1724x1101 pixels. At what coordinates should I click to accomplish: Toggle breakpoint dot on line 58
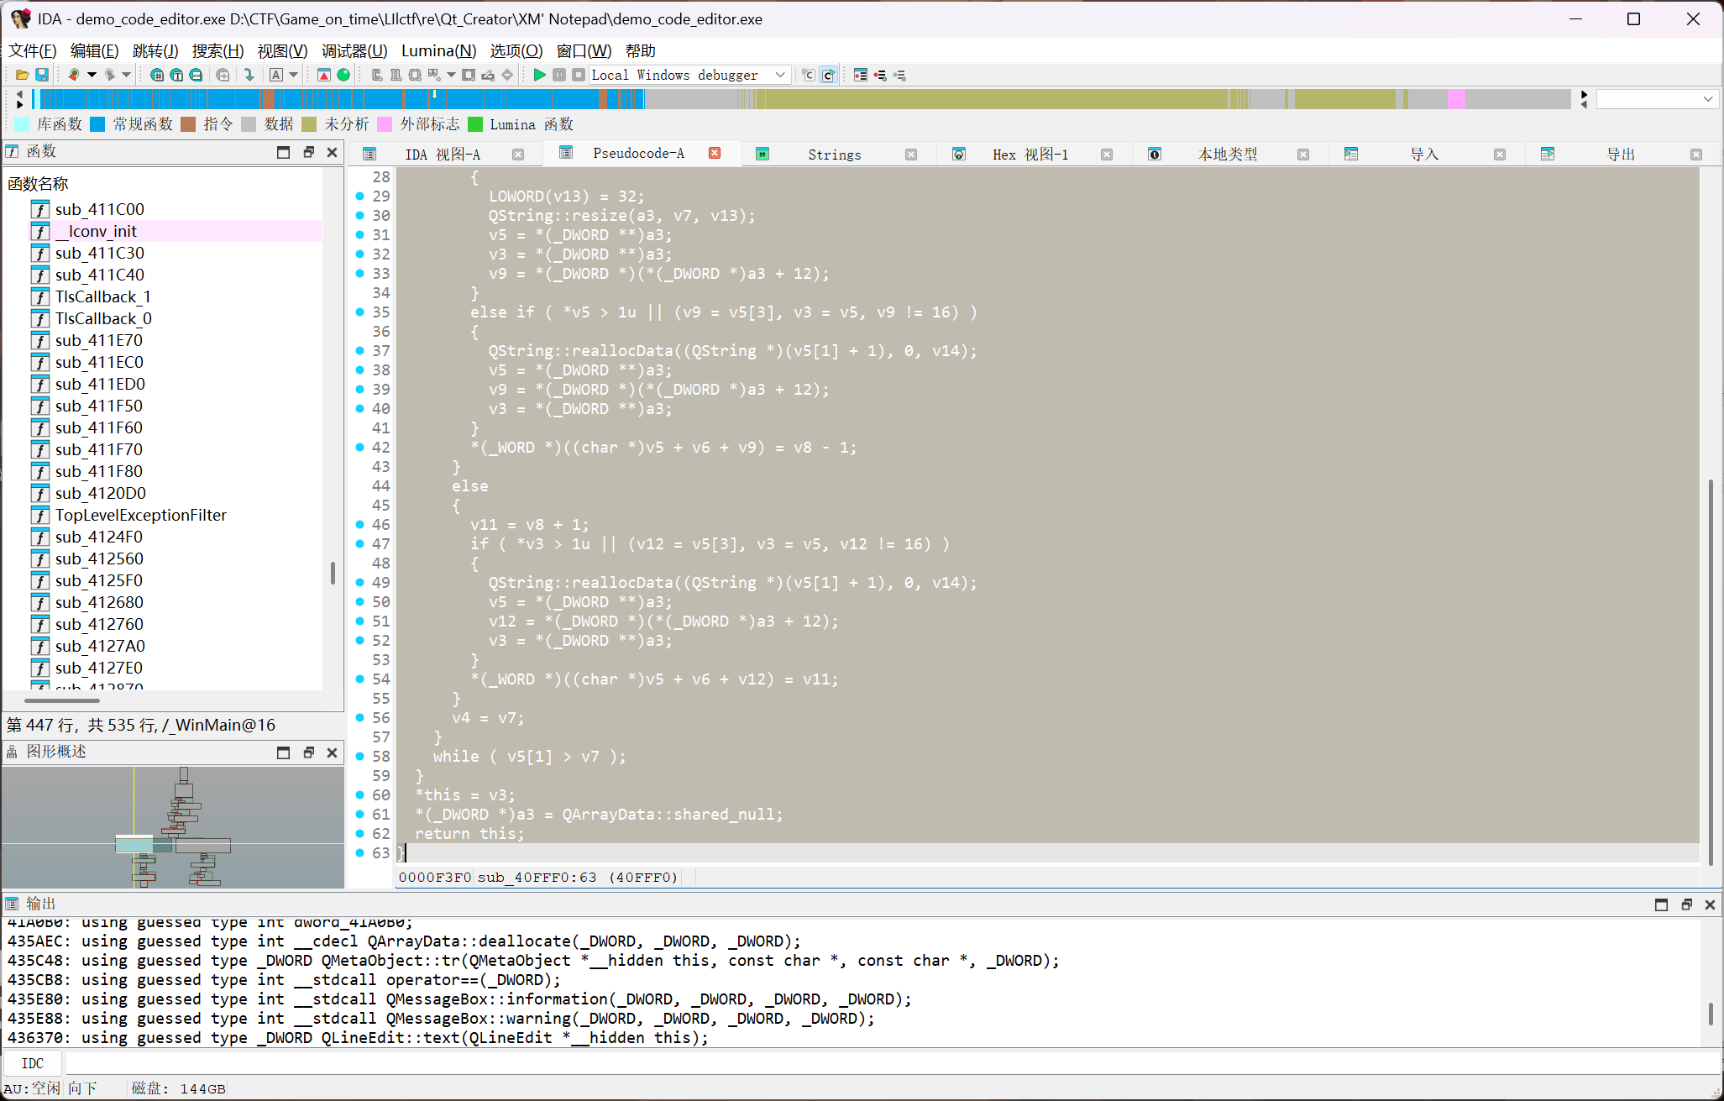click(x=360, y=756)
